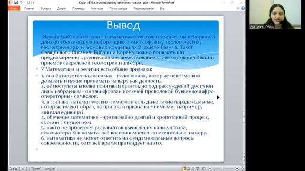Click the text '4. обучение математике'
The height and width of the screenshot is (171, 305).
click(70, 117)
